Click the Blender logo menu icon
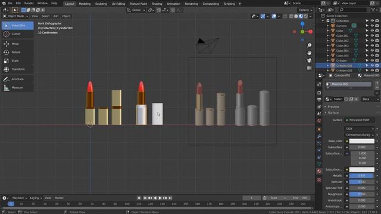381x214 pixels. point(4,4)
